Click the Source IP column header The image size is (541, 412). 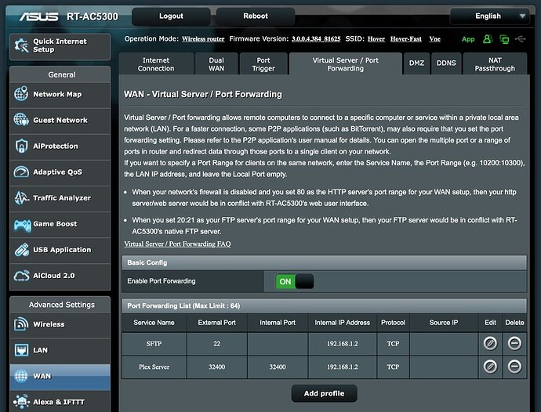[x=444, y=323]
